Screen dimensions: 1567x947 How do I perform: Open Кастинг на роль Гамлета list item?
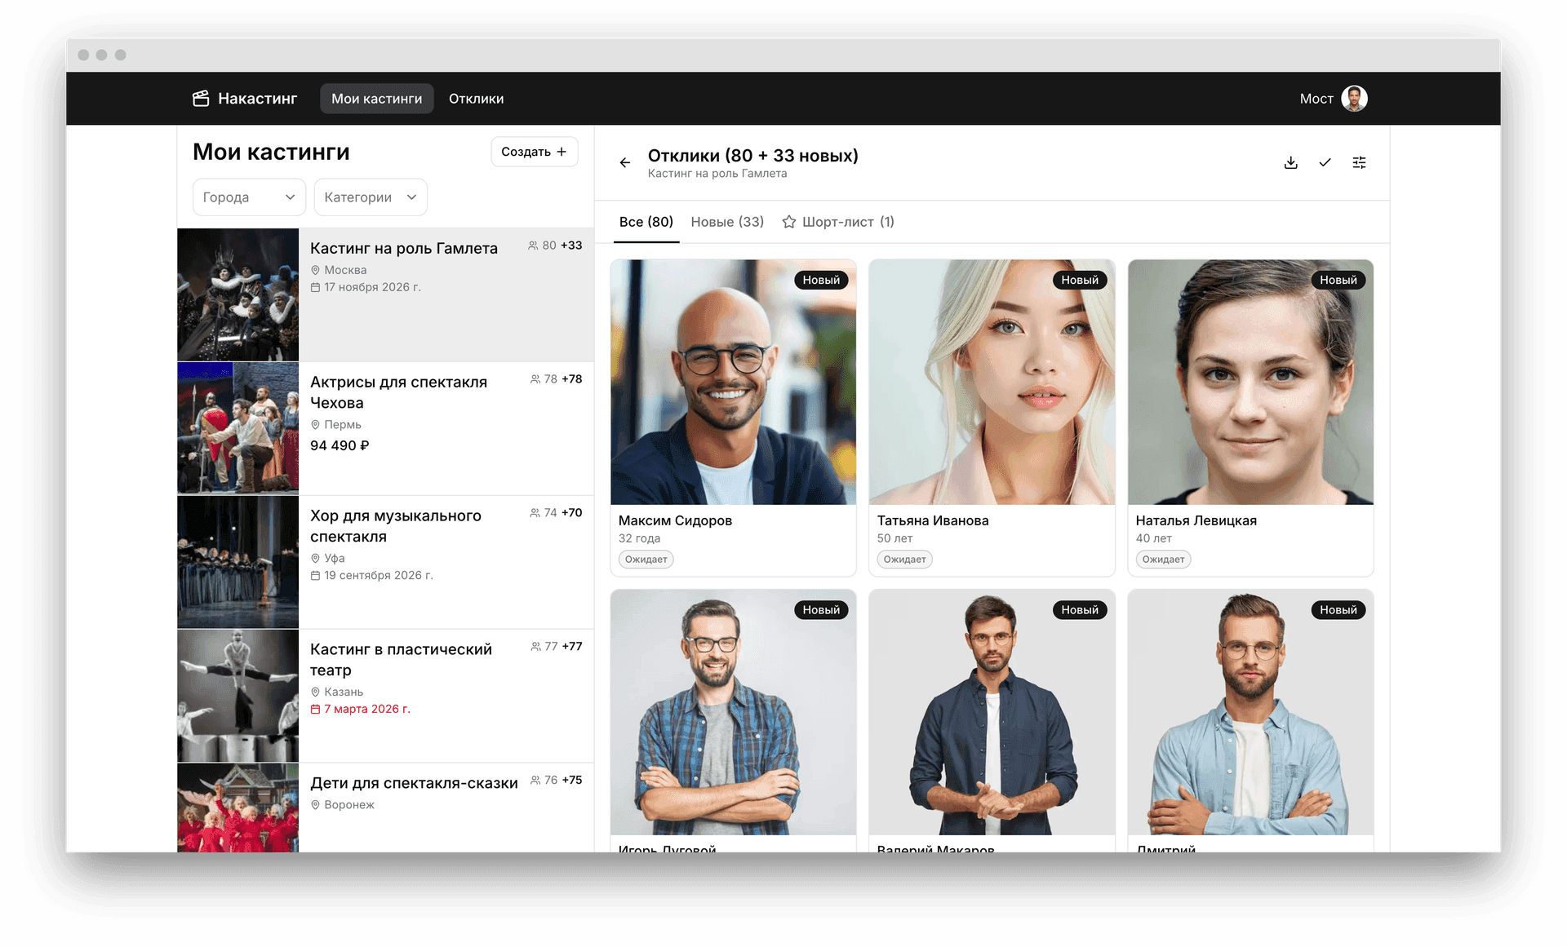(385, 294)
